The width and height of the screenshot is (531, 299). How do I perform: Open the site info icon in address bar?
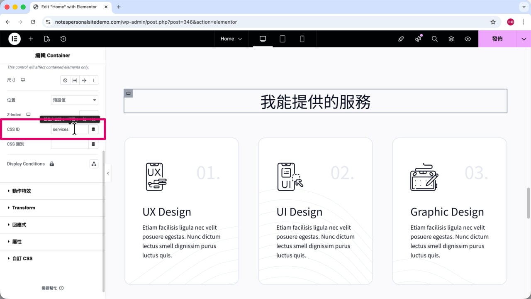(48, 22)
